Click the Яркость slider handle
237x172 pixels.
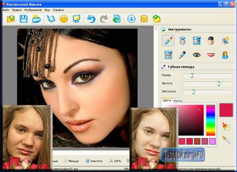tap(219, 84)
